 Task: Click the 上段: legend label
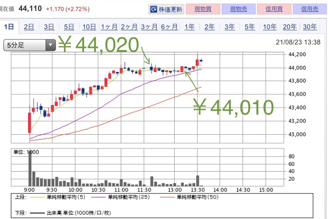21,197
